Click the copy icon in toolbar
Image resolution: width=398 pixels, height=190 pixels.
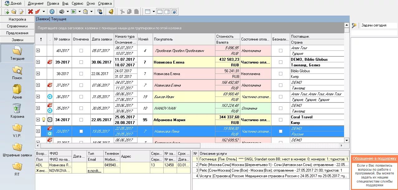129,12
